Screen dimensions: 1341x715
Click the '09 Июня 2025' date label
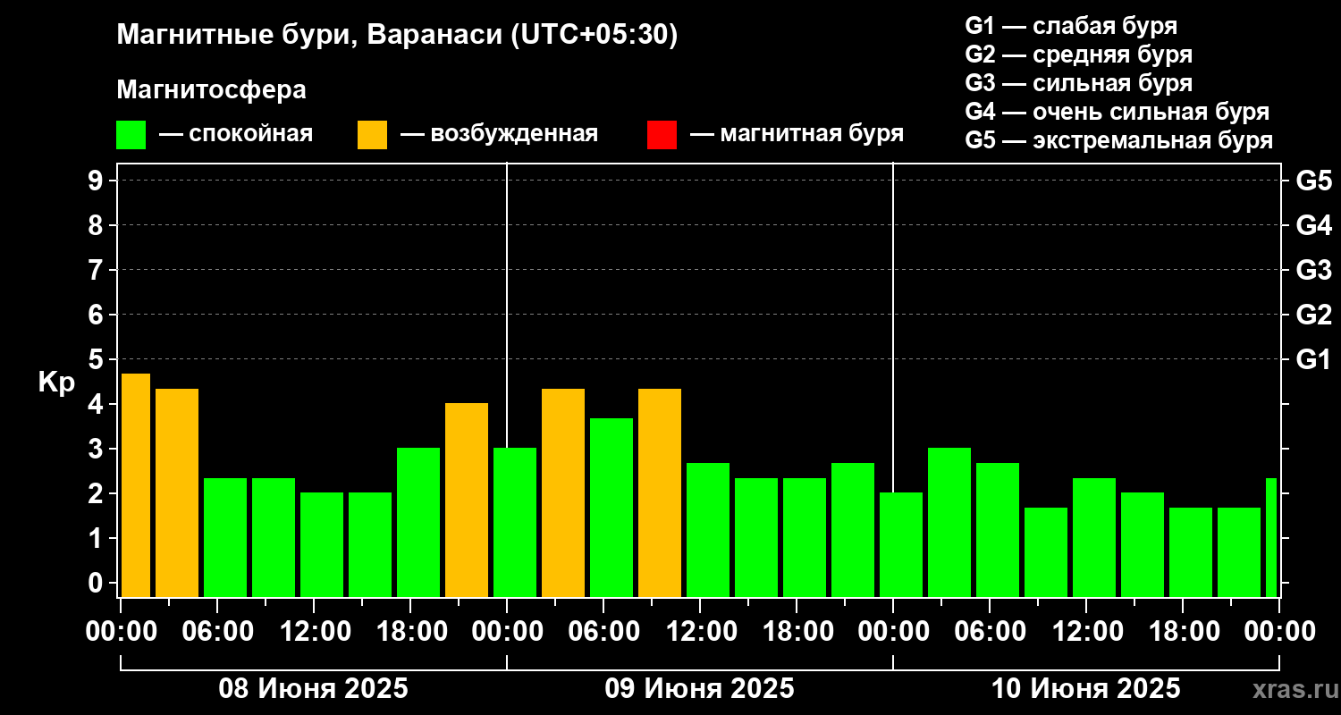coord(700,689)
